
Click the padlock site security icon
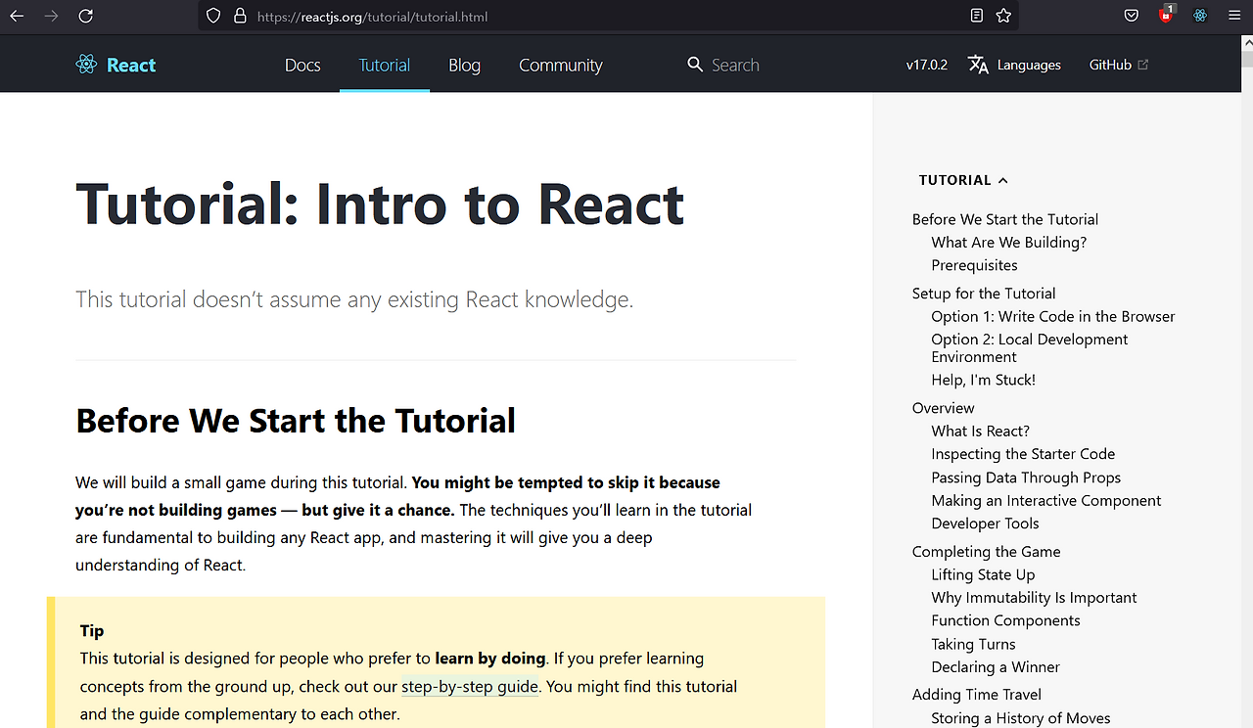coord(240,16)
